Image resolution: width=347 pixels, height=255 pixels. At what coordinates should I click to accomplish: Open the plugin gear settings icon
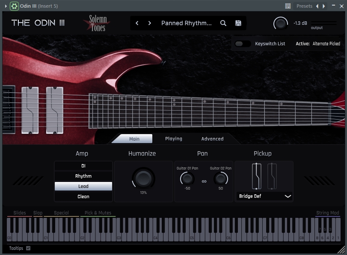14,6
